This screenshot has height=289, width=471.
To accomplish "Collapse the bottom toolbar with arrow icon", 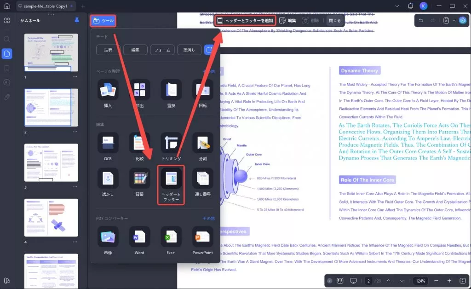I will [329, 281].
